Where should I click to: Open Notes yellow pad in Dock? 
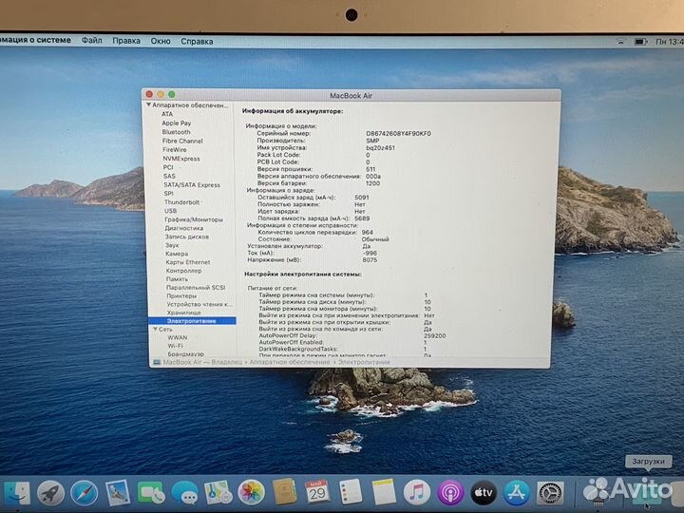click(x=384, y=492)
